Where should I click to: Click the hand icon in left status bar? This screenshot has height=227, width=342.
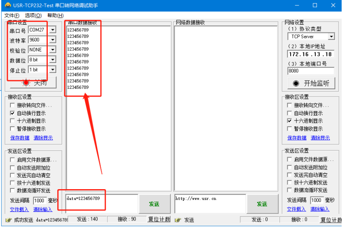point(8,220)
